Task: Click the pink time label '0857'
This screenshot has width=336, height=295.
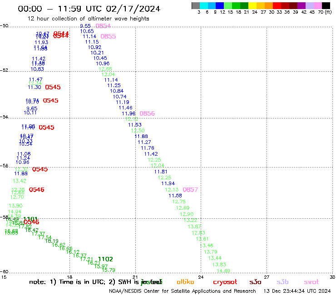Action: click(x=190, y=190)
